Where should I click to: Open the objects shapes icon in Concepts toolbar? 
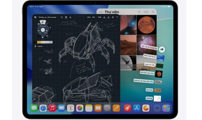coord(70,17)
